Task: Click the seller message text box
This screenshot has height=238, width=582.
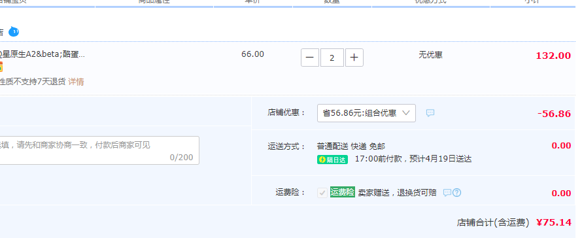Action: (99, 150)
